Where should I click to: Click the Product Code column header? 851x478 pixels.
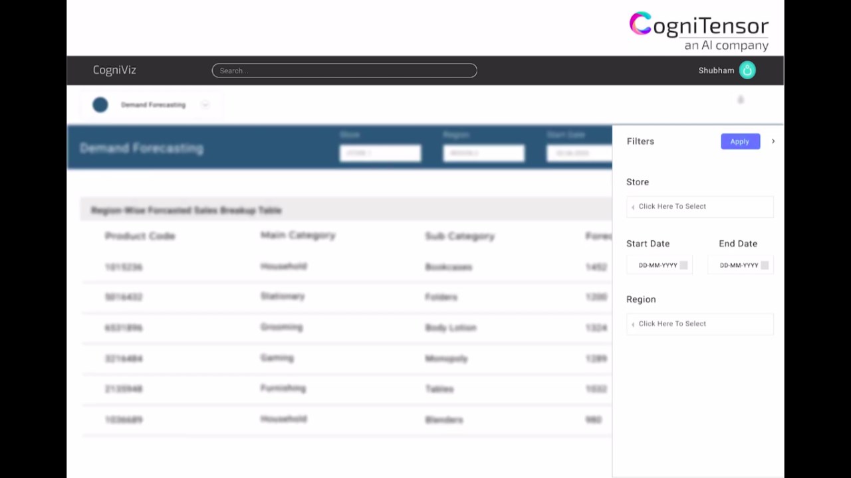140,236
